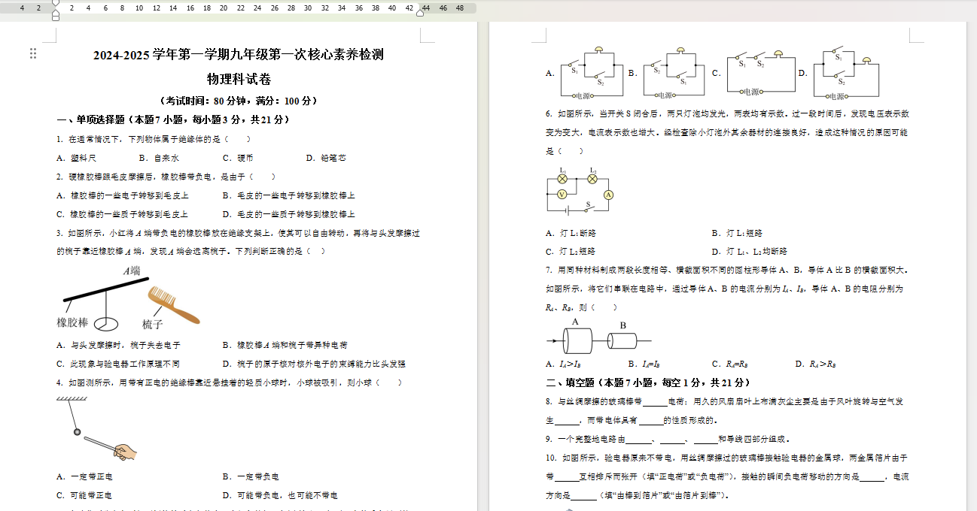The image size is (977, 511).
Task: Click option "D. RA>RB"
Action: (816, 364)
